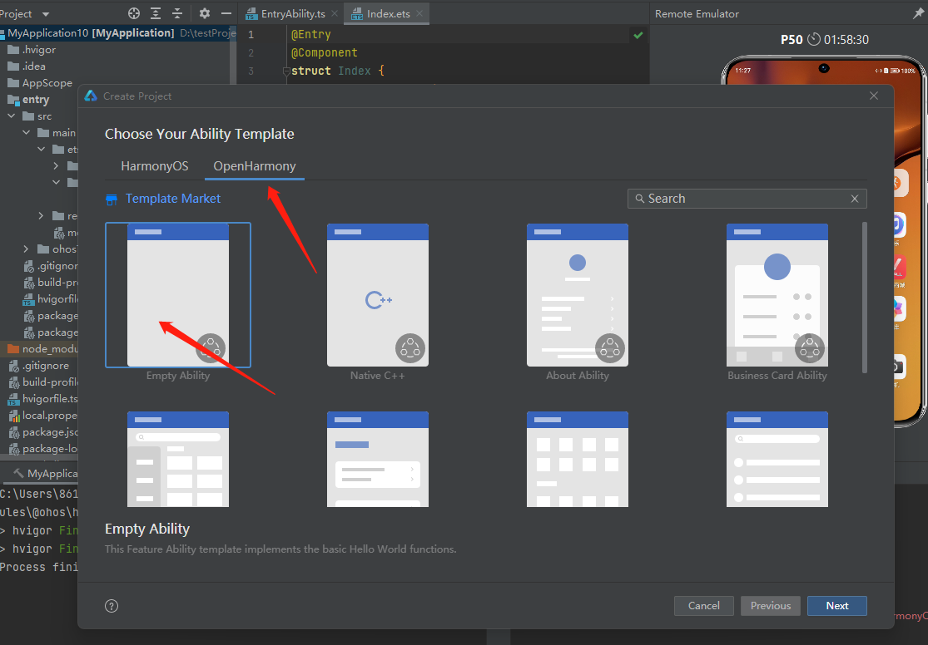Select the HarmonyOS tab

(x=155, y=166)
